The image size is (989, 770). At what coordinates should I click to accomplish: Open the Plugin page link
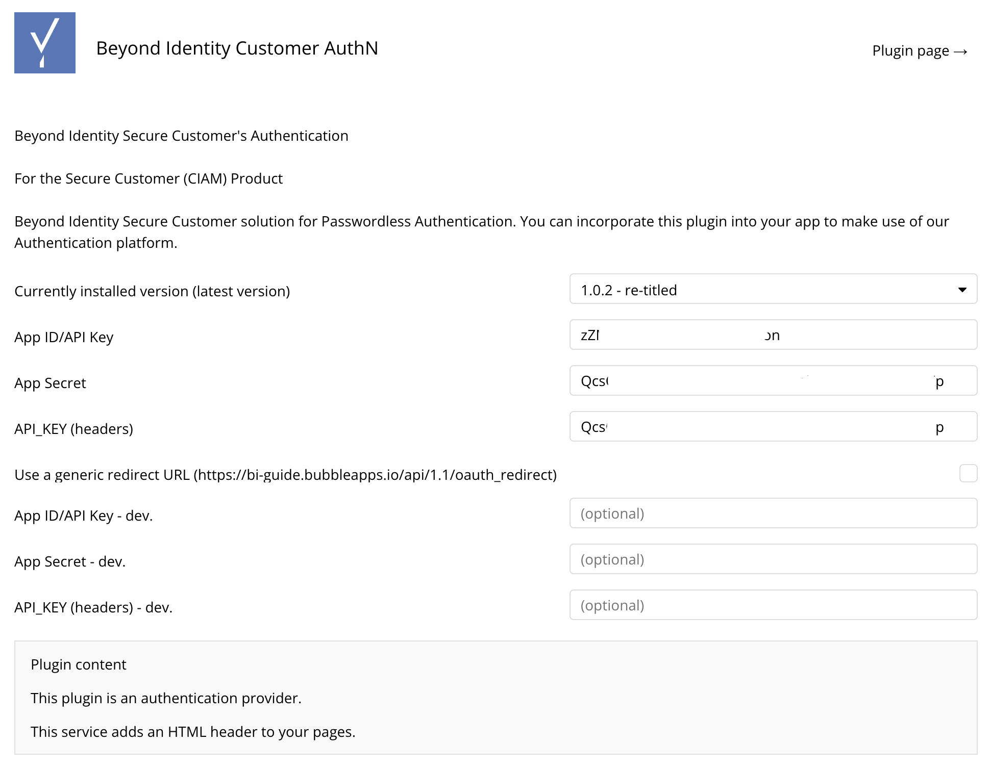920,51
